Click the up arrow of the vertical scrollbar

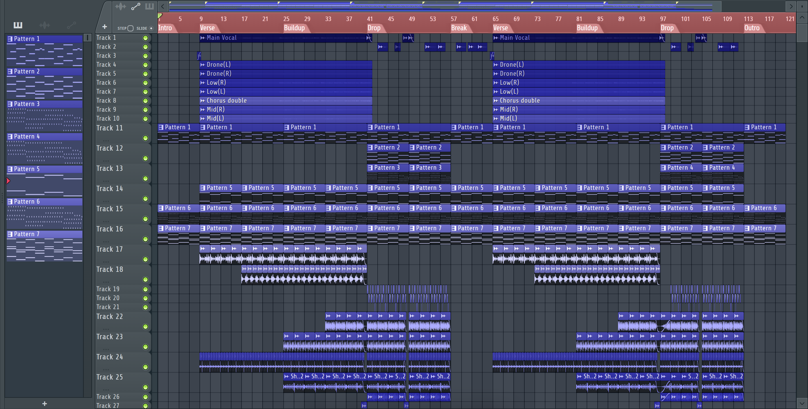click(x=802, y=17)
